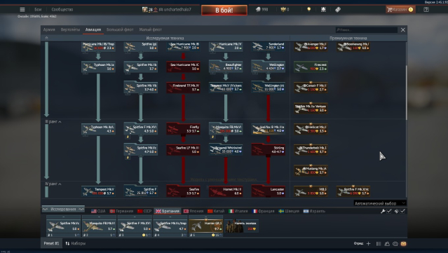Screen dimensions: 448x253
Task: Collapse the III ранг section
Action: (x=53, y=122)
